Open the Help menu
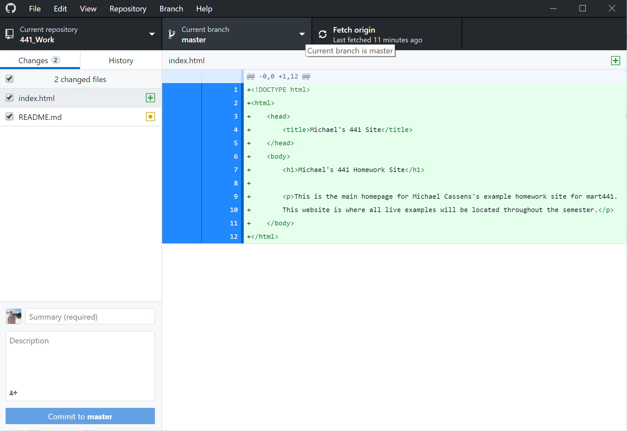 click(x=204, y=9)
